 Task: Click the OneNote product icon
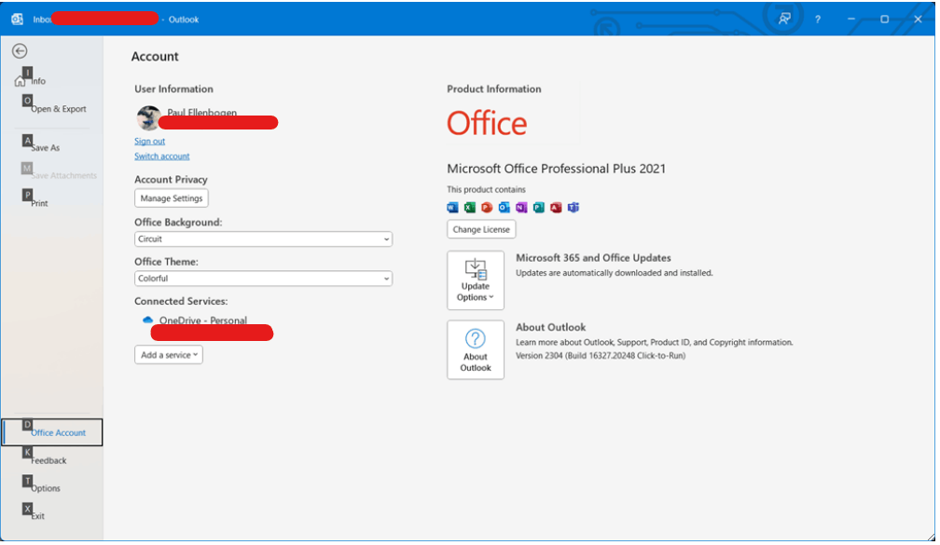pos(521,208)
